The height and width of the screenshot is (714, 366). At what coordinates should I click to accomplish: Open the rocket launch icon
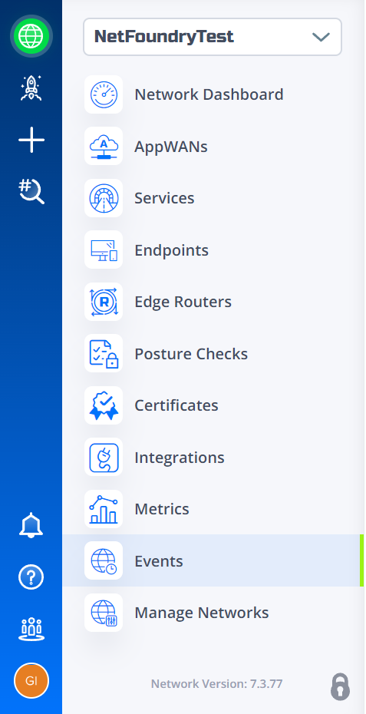click(x=31, y=88)
